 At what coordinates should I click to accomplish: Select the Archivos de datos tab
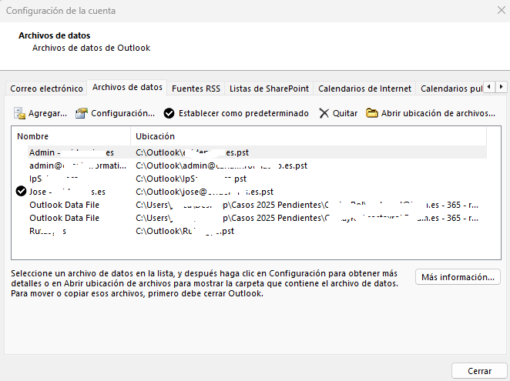[x=127, y=87]
